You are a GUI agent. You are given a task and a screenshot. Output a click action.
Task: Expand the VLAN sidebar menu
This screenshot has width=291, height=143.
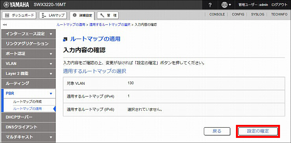pyautogui.click(x=28, y=63)
